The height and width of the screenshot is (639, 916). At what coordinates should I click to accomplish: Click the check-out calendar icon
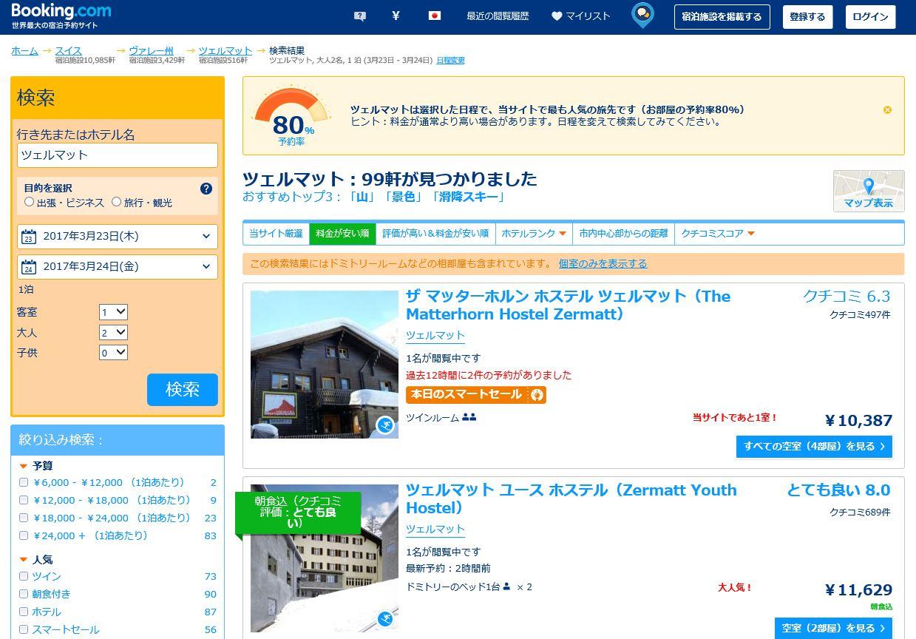coord(29,267)
